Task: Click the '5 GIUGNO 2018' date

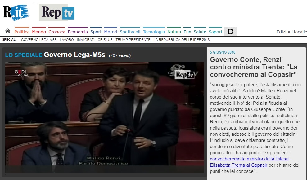Action: [x=223, y=52]
